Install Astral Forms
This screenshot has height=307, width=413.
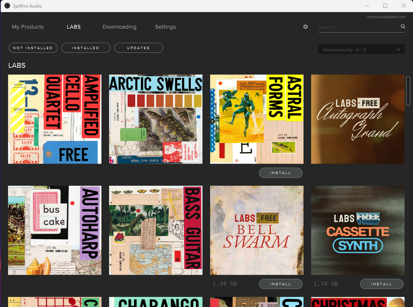click(x=281, y=173)
